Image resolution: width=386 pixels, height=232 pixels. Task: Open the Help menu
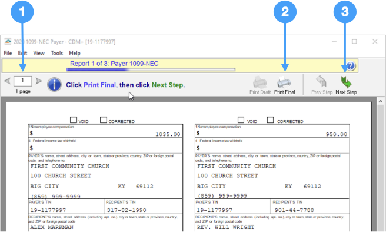pos(75,53)
